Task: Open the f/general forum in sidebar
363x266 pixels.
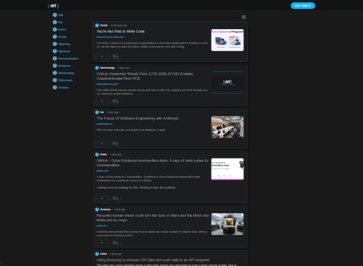Action: (x=64, y=51)
